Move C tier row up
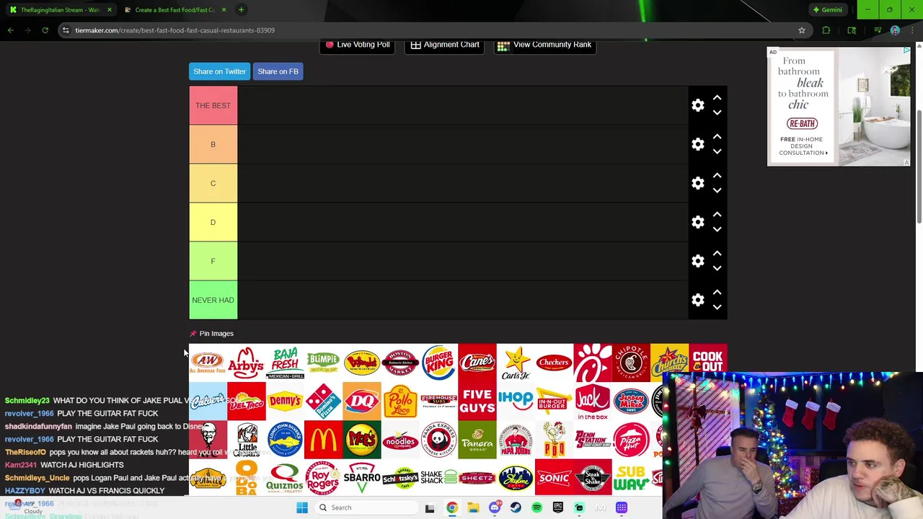923x519 pixels. 717,175
